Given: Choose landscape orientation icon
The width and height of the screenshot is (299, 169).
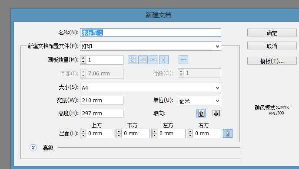Looking at the screenshot, I should pyautogui.click(x=216, y=113).
